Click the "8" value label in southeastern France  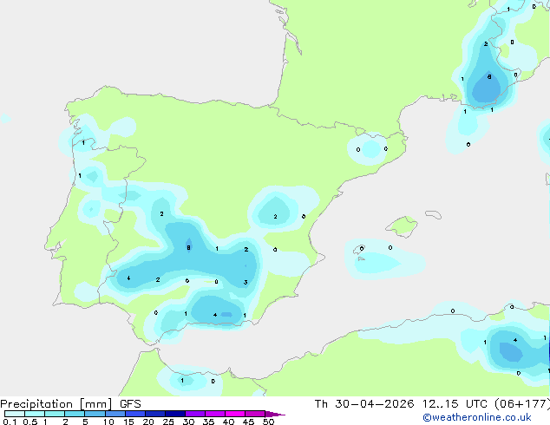pyautogui.click(x=489, y=76)
